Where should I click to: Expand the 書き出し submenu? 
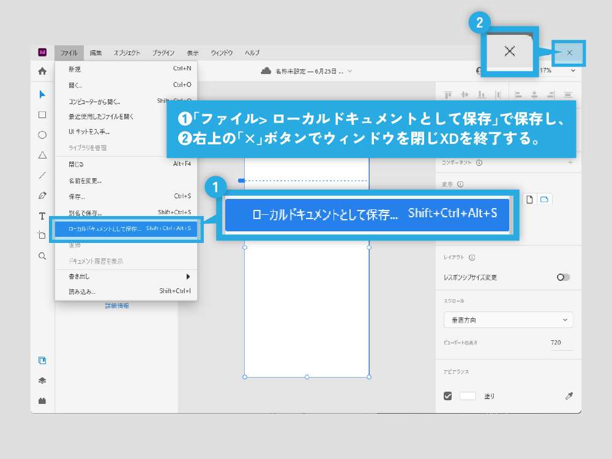[x=125, y=277]
